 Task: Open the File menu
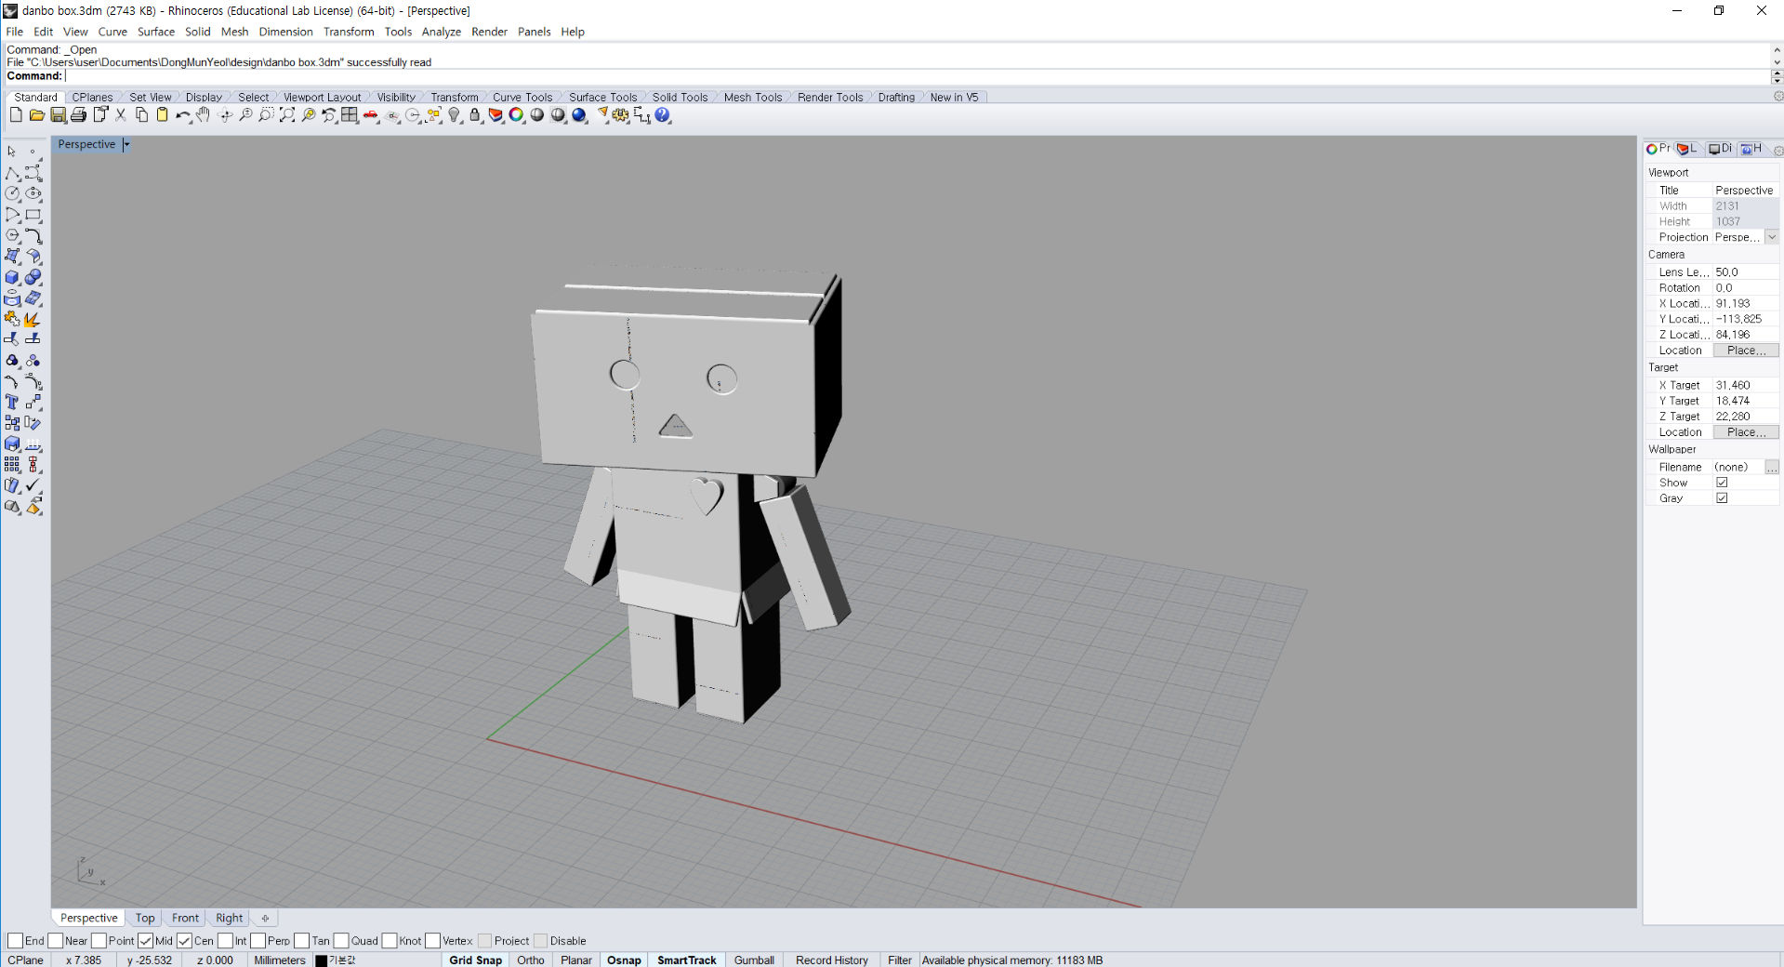coord(15,32)
